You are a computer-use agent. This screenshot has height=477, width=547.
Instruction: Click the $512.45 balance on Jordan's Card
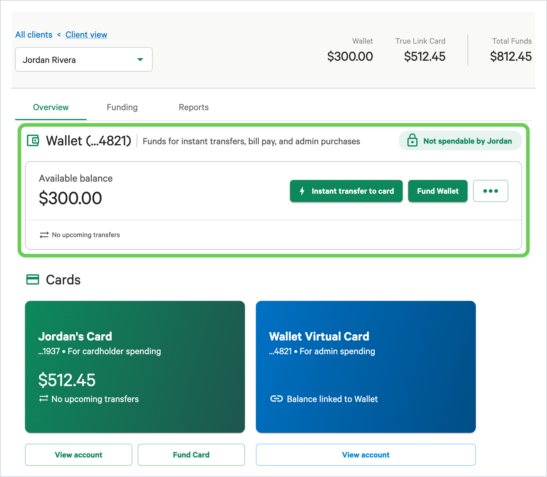tap(67, 380)
